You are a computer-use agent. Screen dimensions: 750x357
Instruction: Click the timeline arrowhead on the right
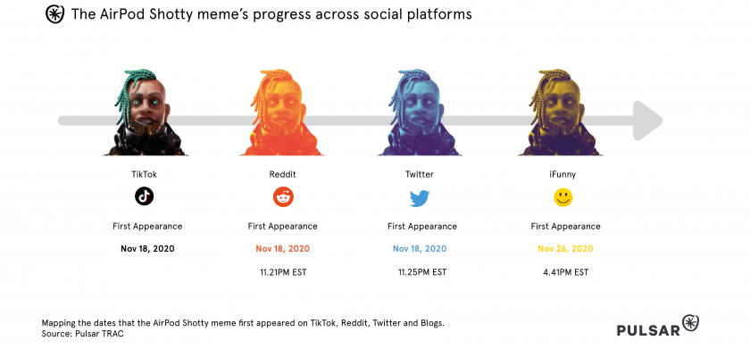(646, 120)
